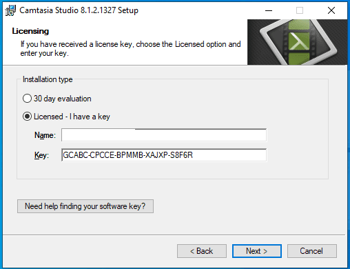Click the Name label
This screenshot has height=269, width=350.
point(45,135)
